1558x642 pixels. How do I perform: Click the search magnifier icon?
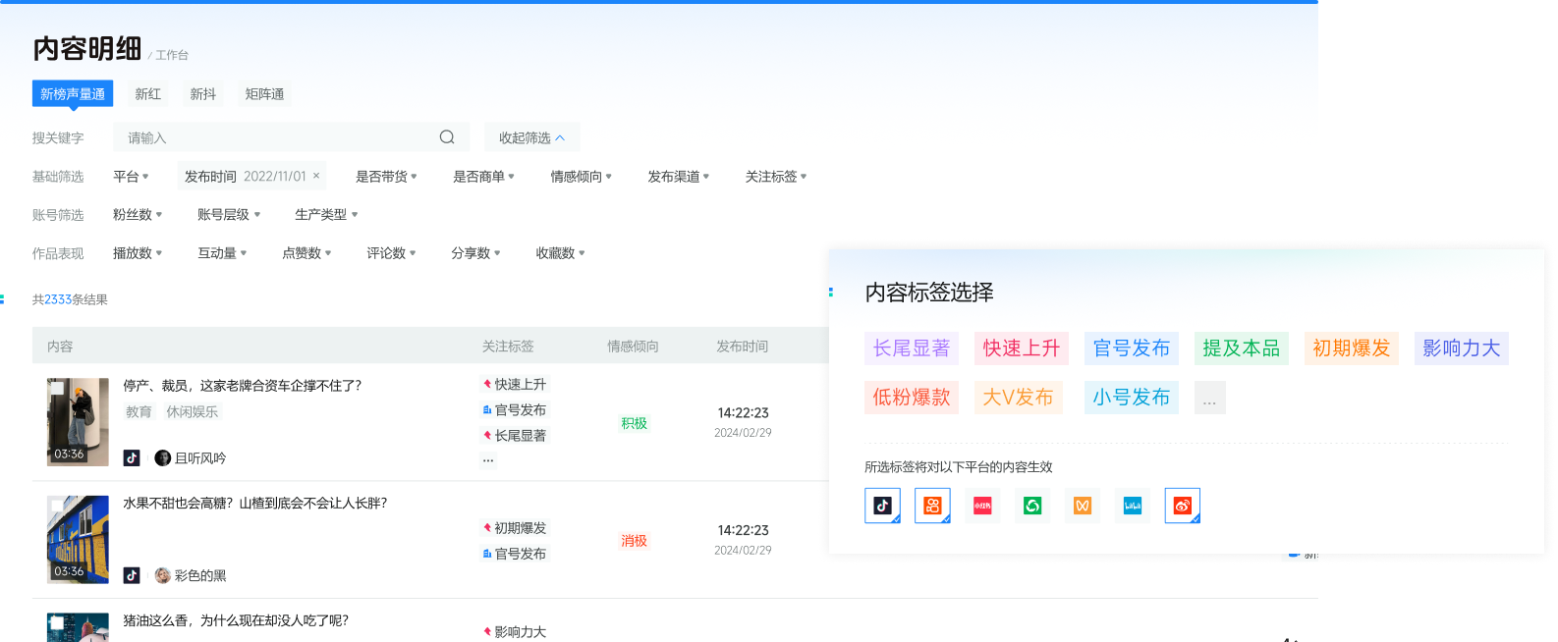(x=447, y=137)
